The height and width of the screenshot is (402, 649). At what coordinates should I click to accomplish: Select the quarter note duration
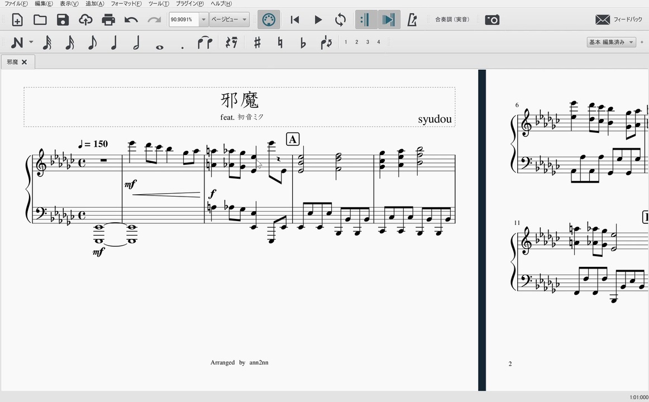pyautogui.click(x=114, y=42)
